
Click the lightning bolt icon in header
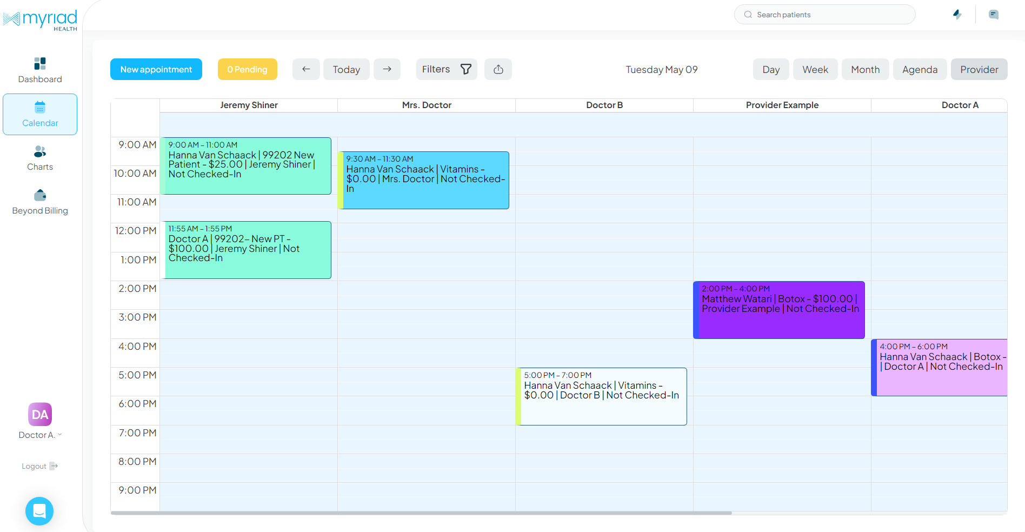957,15
